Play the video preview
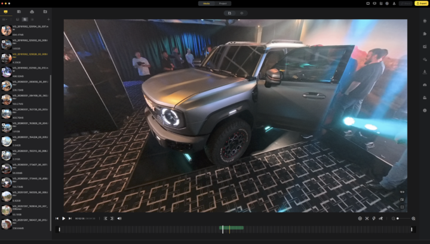 pos(64,218)
